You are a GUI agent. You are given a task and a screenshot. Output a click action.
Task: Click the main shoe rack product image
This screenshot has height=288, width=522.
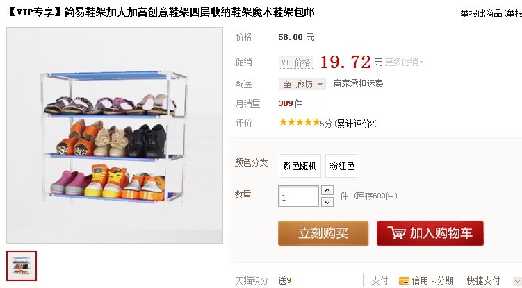click(x=115, y=135)
